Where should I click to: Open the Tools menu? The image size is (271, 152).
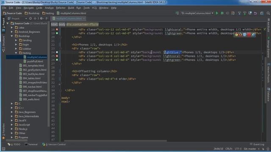coord(86,8)
